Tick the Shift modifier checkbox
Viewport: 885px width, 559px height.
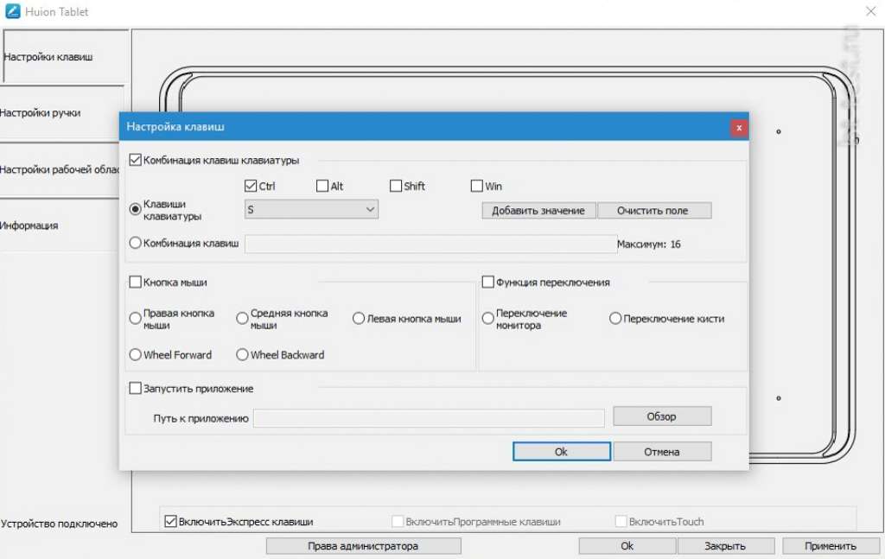[x=396, y=186]
